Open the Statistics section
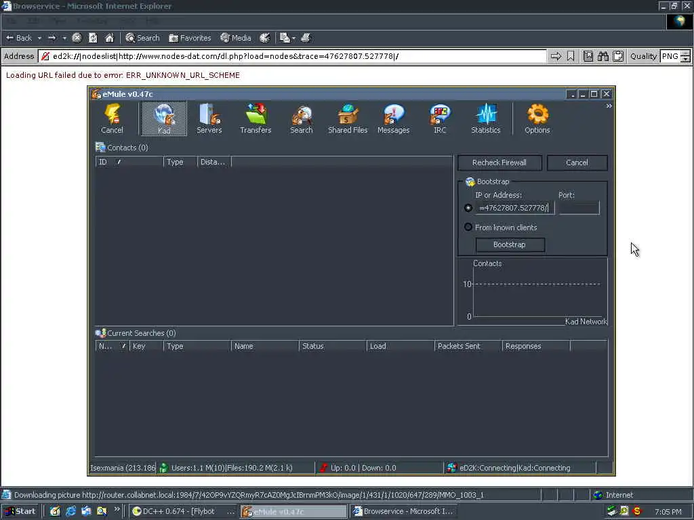This screenshot has width=694, height=520. click(485, 118)
